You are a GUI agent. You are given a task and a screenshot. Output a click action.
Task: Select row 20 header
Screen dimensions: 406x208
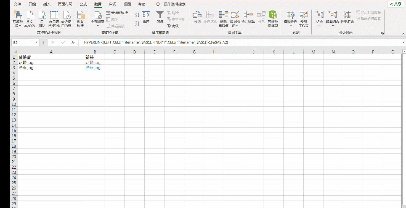pyautogui.click(x=14, y=157)
